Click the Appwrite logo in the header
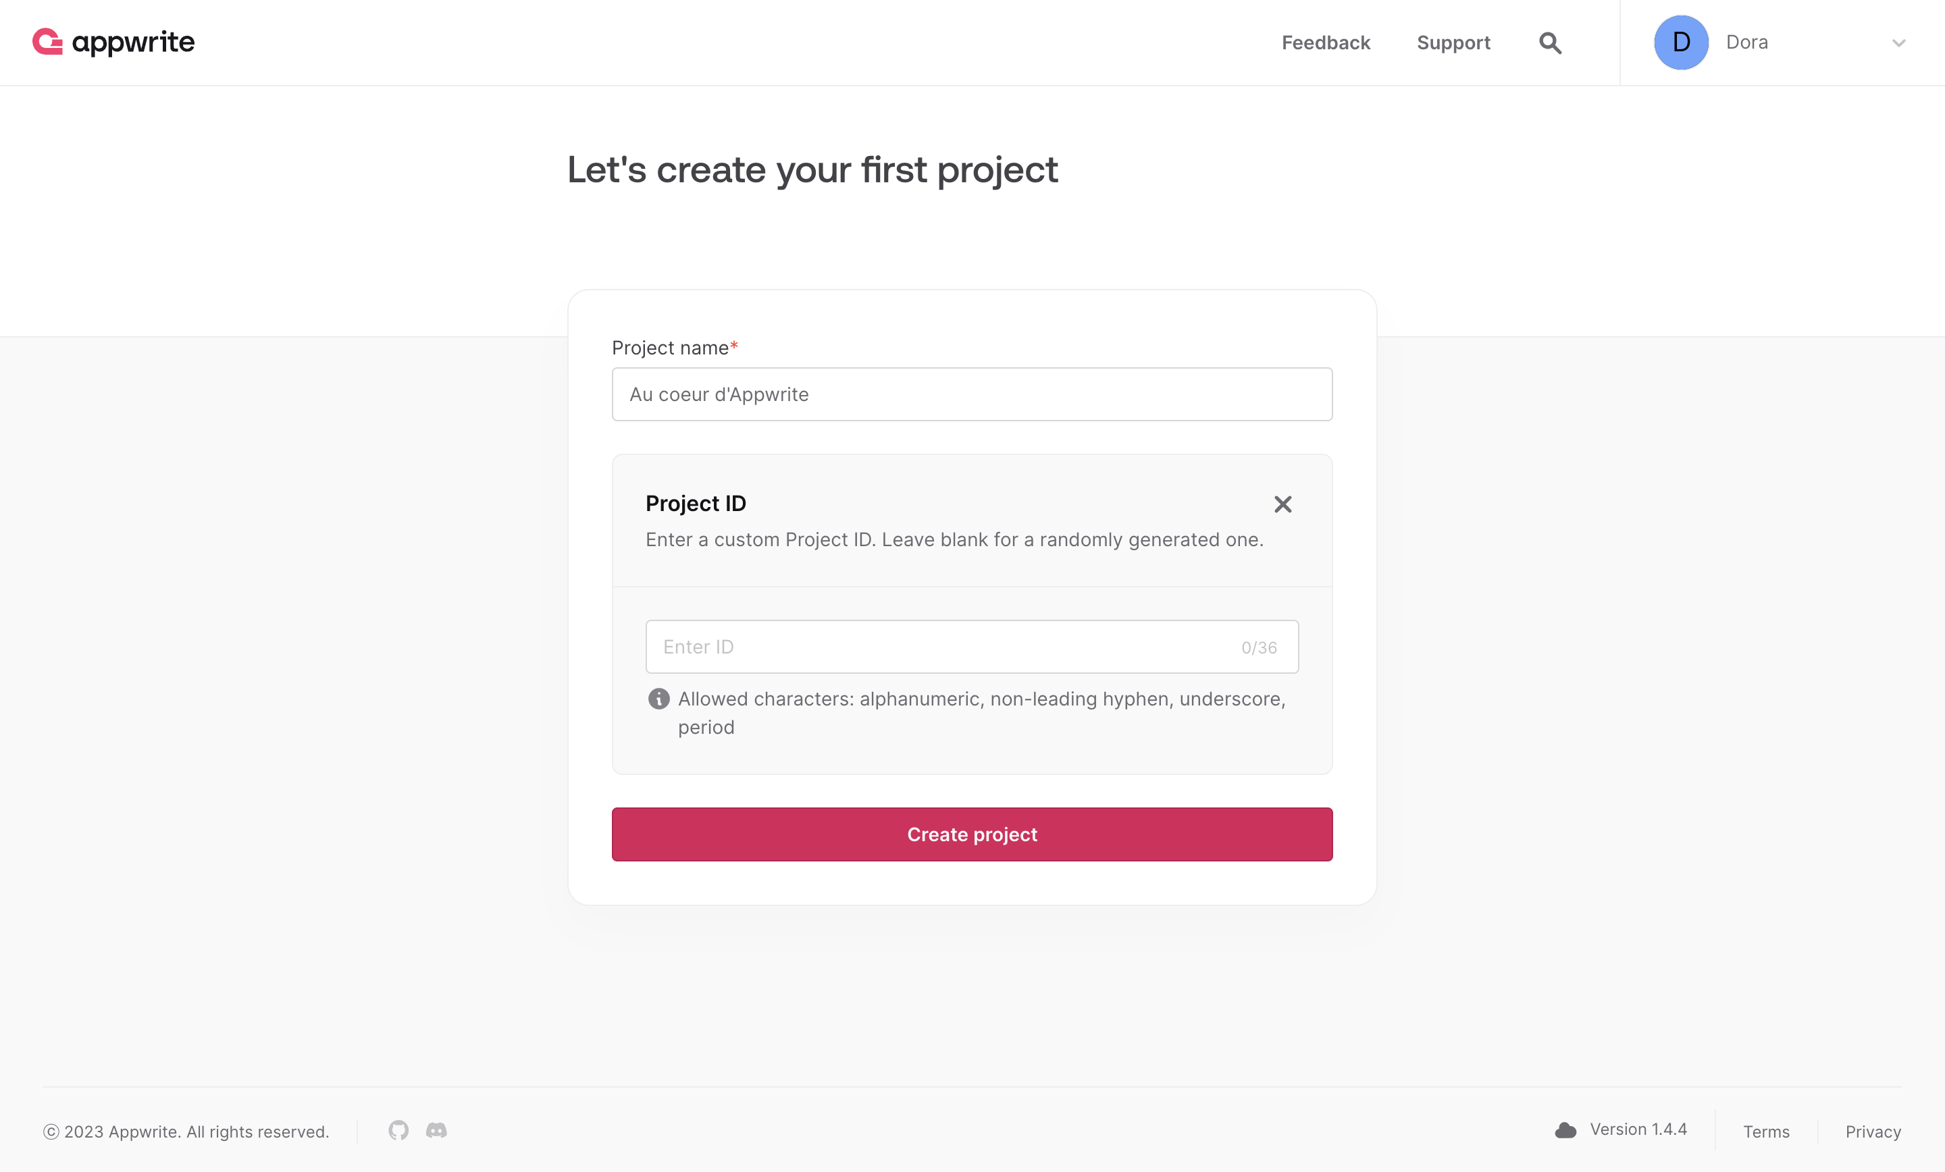This screenshot has height=1172, width=1945. pos(113,42)
